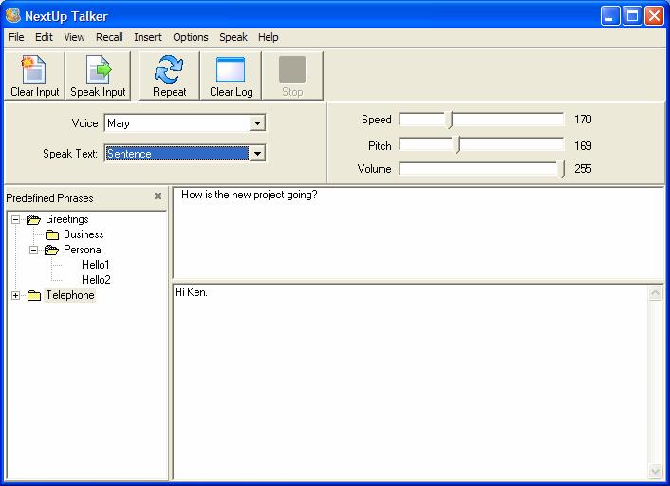Select the Greetings folder icon
670x486 pixels.
(33, 219)
